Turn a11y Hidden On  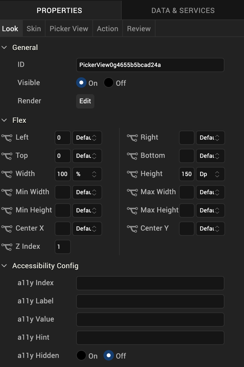tap(81, 356)
